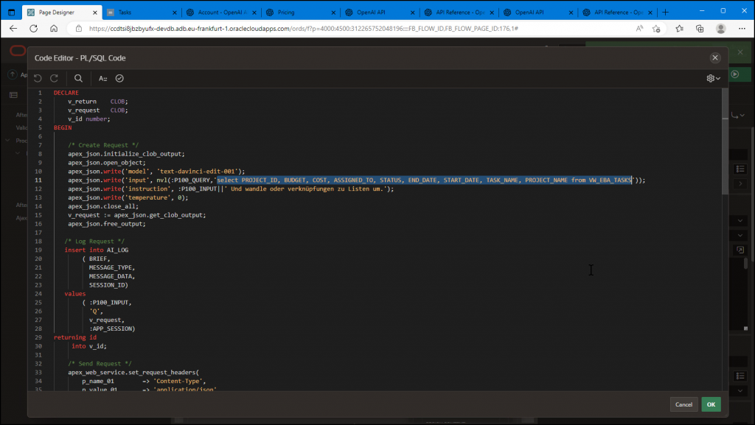Image resolution: width=755 pixels, height=425 pixels.
Task: Switch to the Tasks tab
Action: point(142,13)
